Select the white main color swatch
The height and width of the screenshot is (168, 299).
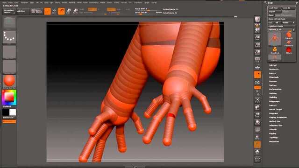[x=13, y=112]
